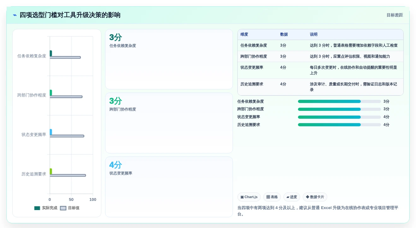Open the 4分 状态变更频率 data card
The width and height of the screenshot is (416, 228).
click(x=169, y=187)
